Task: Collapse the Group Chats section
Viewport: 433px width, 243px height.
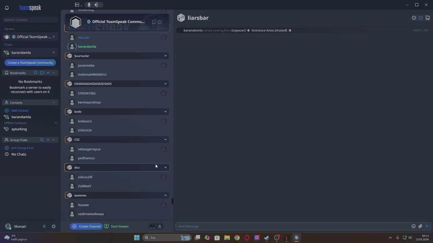Action: pos(53,140)
